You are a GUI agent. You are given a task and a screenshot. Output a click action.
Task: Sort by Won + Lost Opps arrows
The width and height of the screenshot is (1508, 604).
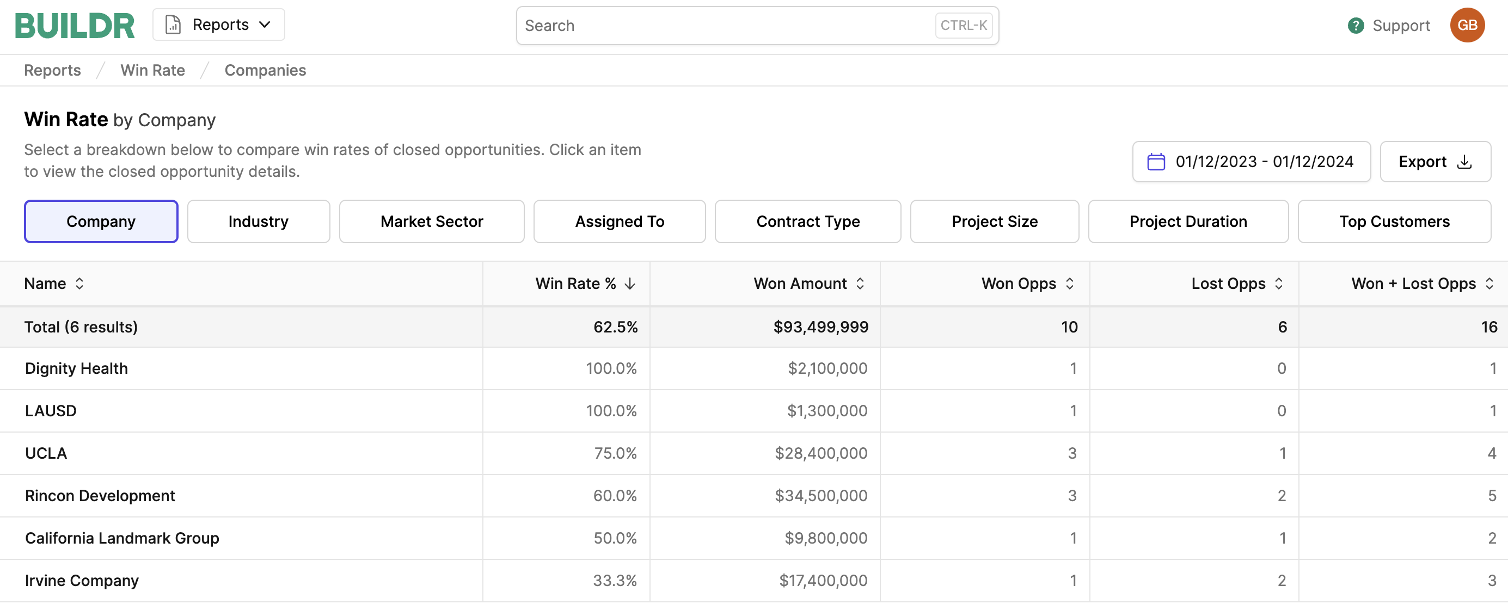coord(1489,284)
